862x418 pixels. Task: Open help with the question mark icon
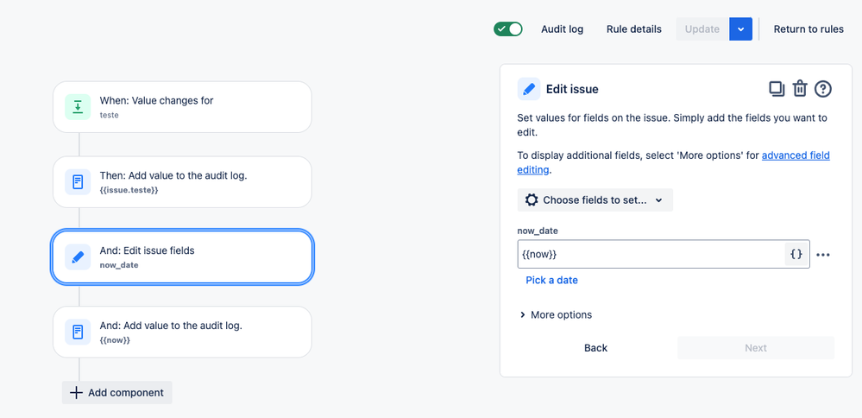pyautogui.click(x=822, y=89)
